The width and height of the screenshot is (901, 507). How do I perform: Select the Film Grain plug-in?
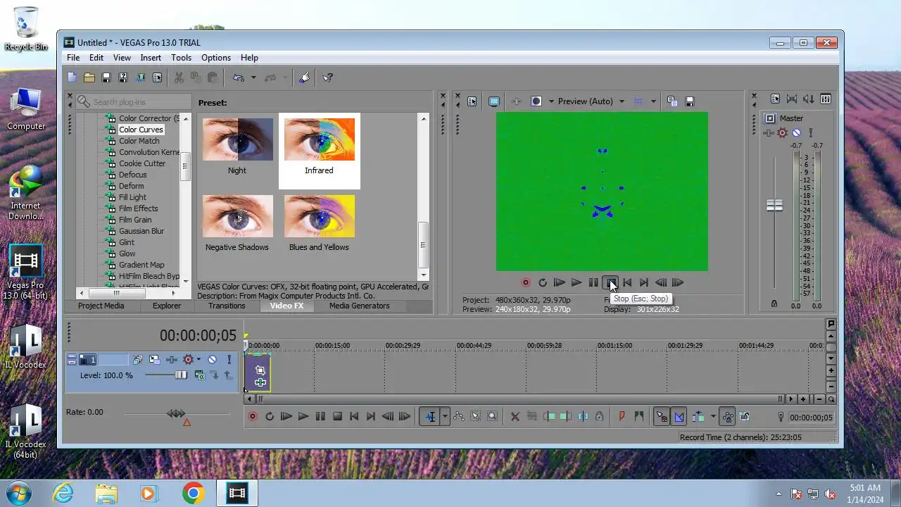click(x=135, y=220)
